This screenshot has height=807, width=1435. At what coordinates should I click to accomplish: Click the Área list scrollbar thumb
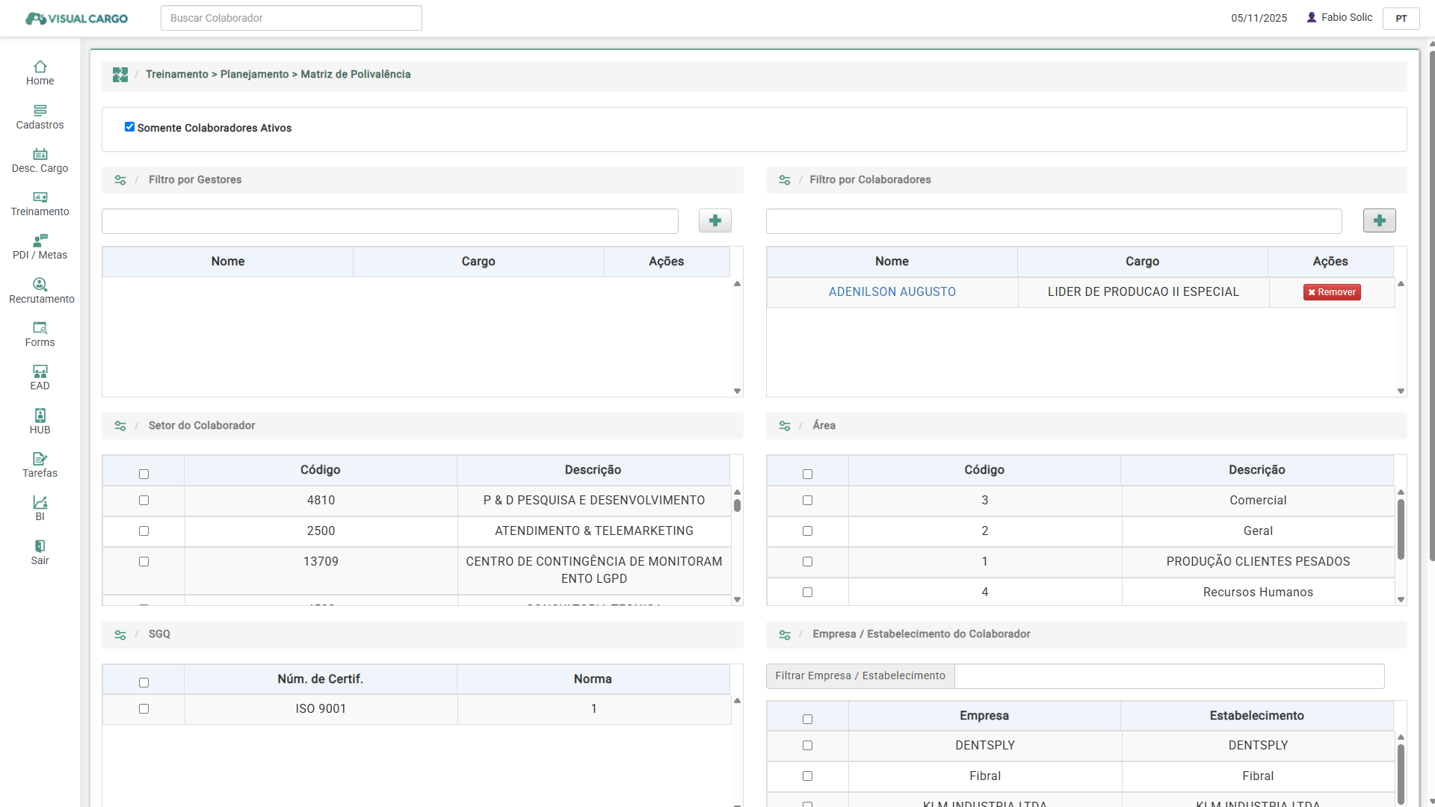click(x=1401, y=529)
